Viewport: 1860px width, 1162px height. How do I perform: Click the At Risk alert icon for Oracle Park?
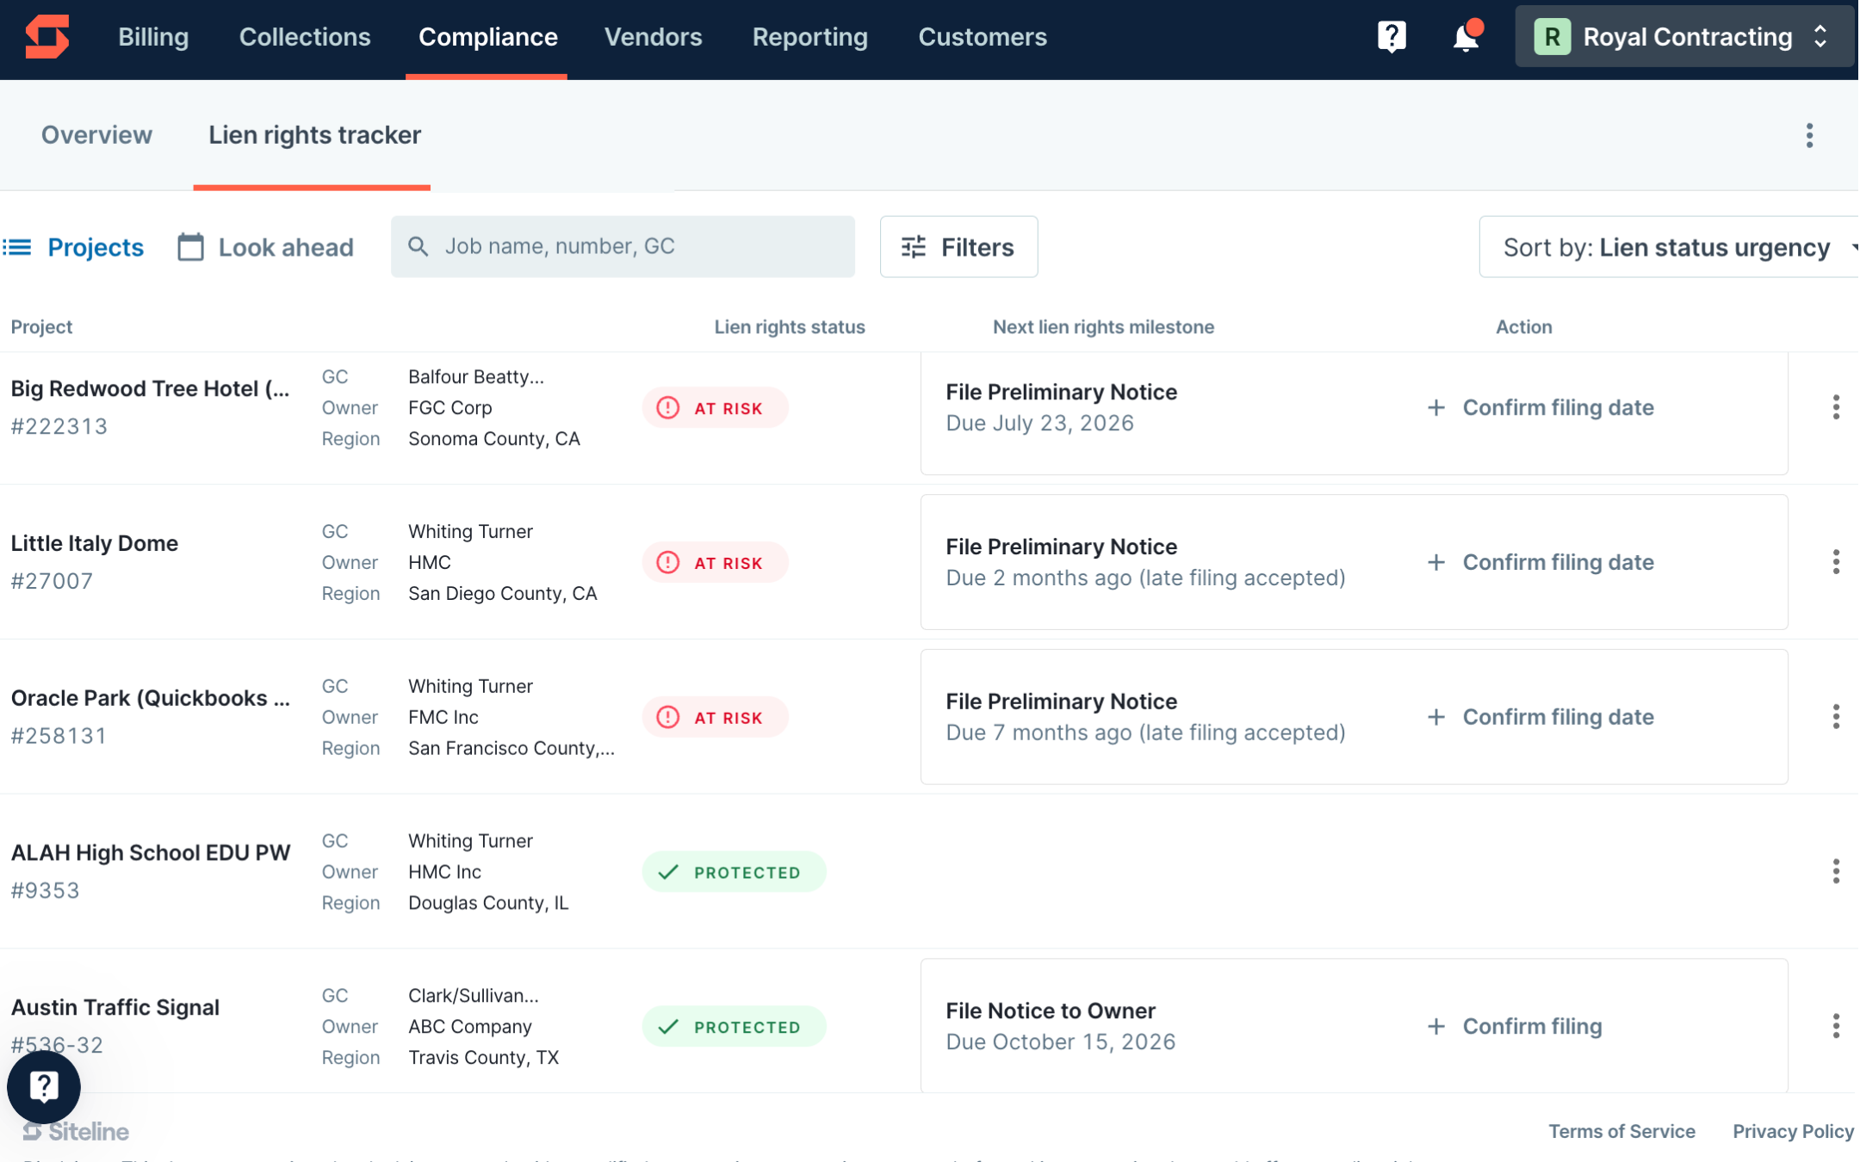coord(668,717)
